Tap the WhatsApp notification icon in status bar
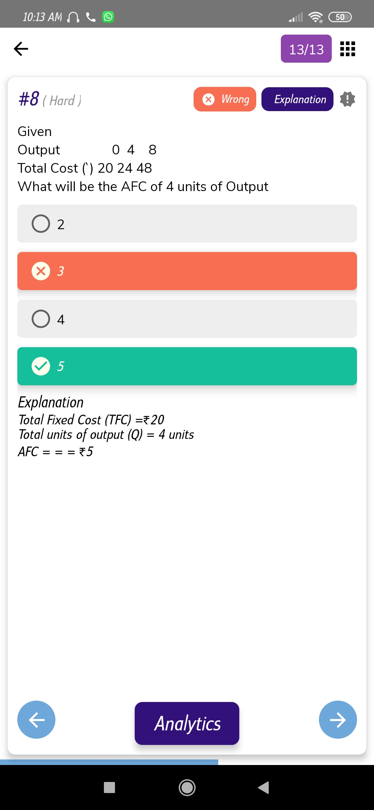The image size is (374, 810). click(x=108, y=17)
